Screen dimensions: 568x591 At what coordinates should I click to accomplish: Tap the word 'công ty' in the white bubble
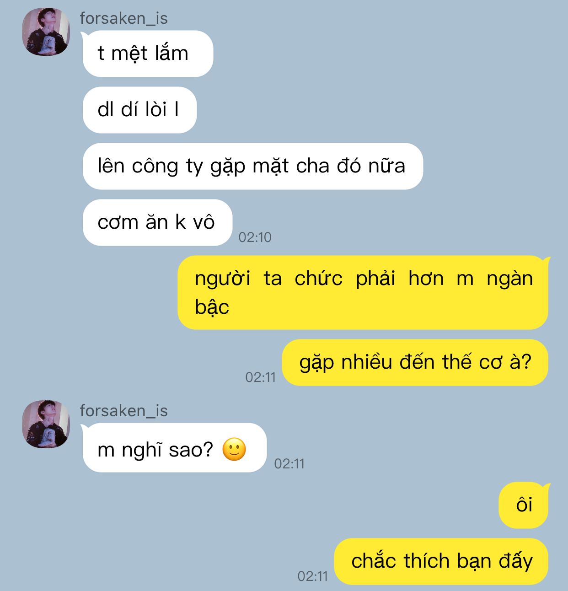167,166
